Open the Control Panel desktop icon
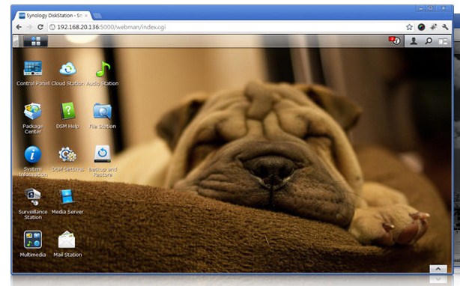This screenshot has width=460, height=286. (x=33, y=68)
